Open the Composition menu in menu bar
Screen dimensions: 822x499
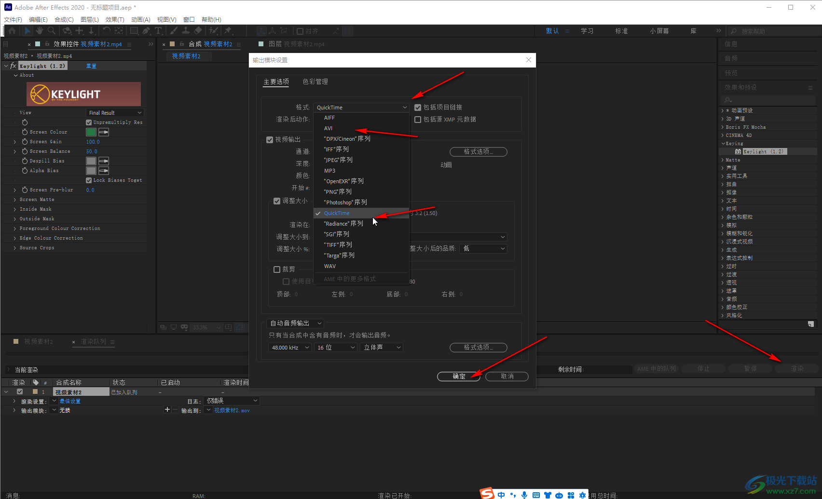pyautogui.click(x=64, y=20)
